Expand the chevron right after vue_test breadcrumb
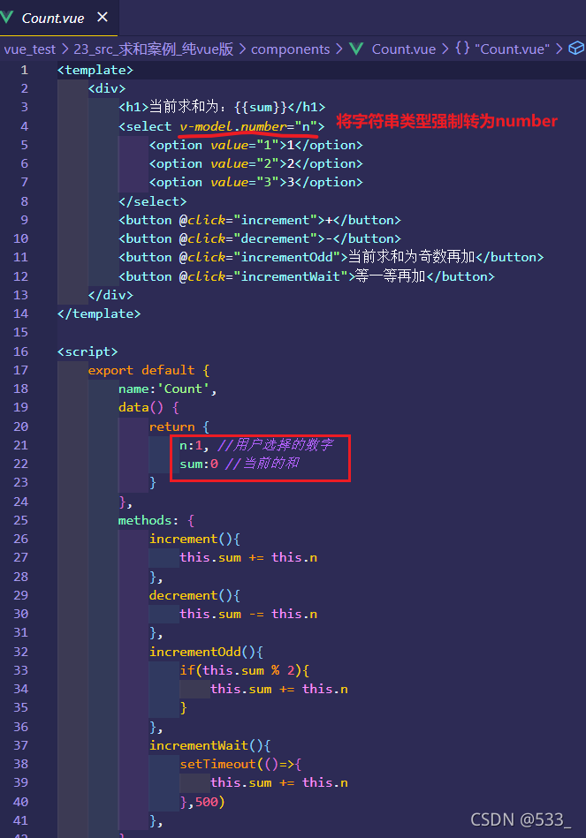 [x=65, y=49]
